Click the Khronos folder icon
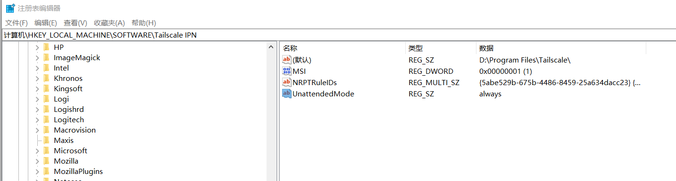676x181 pixels. point(46,78)
